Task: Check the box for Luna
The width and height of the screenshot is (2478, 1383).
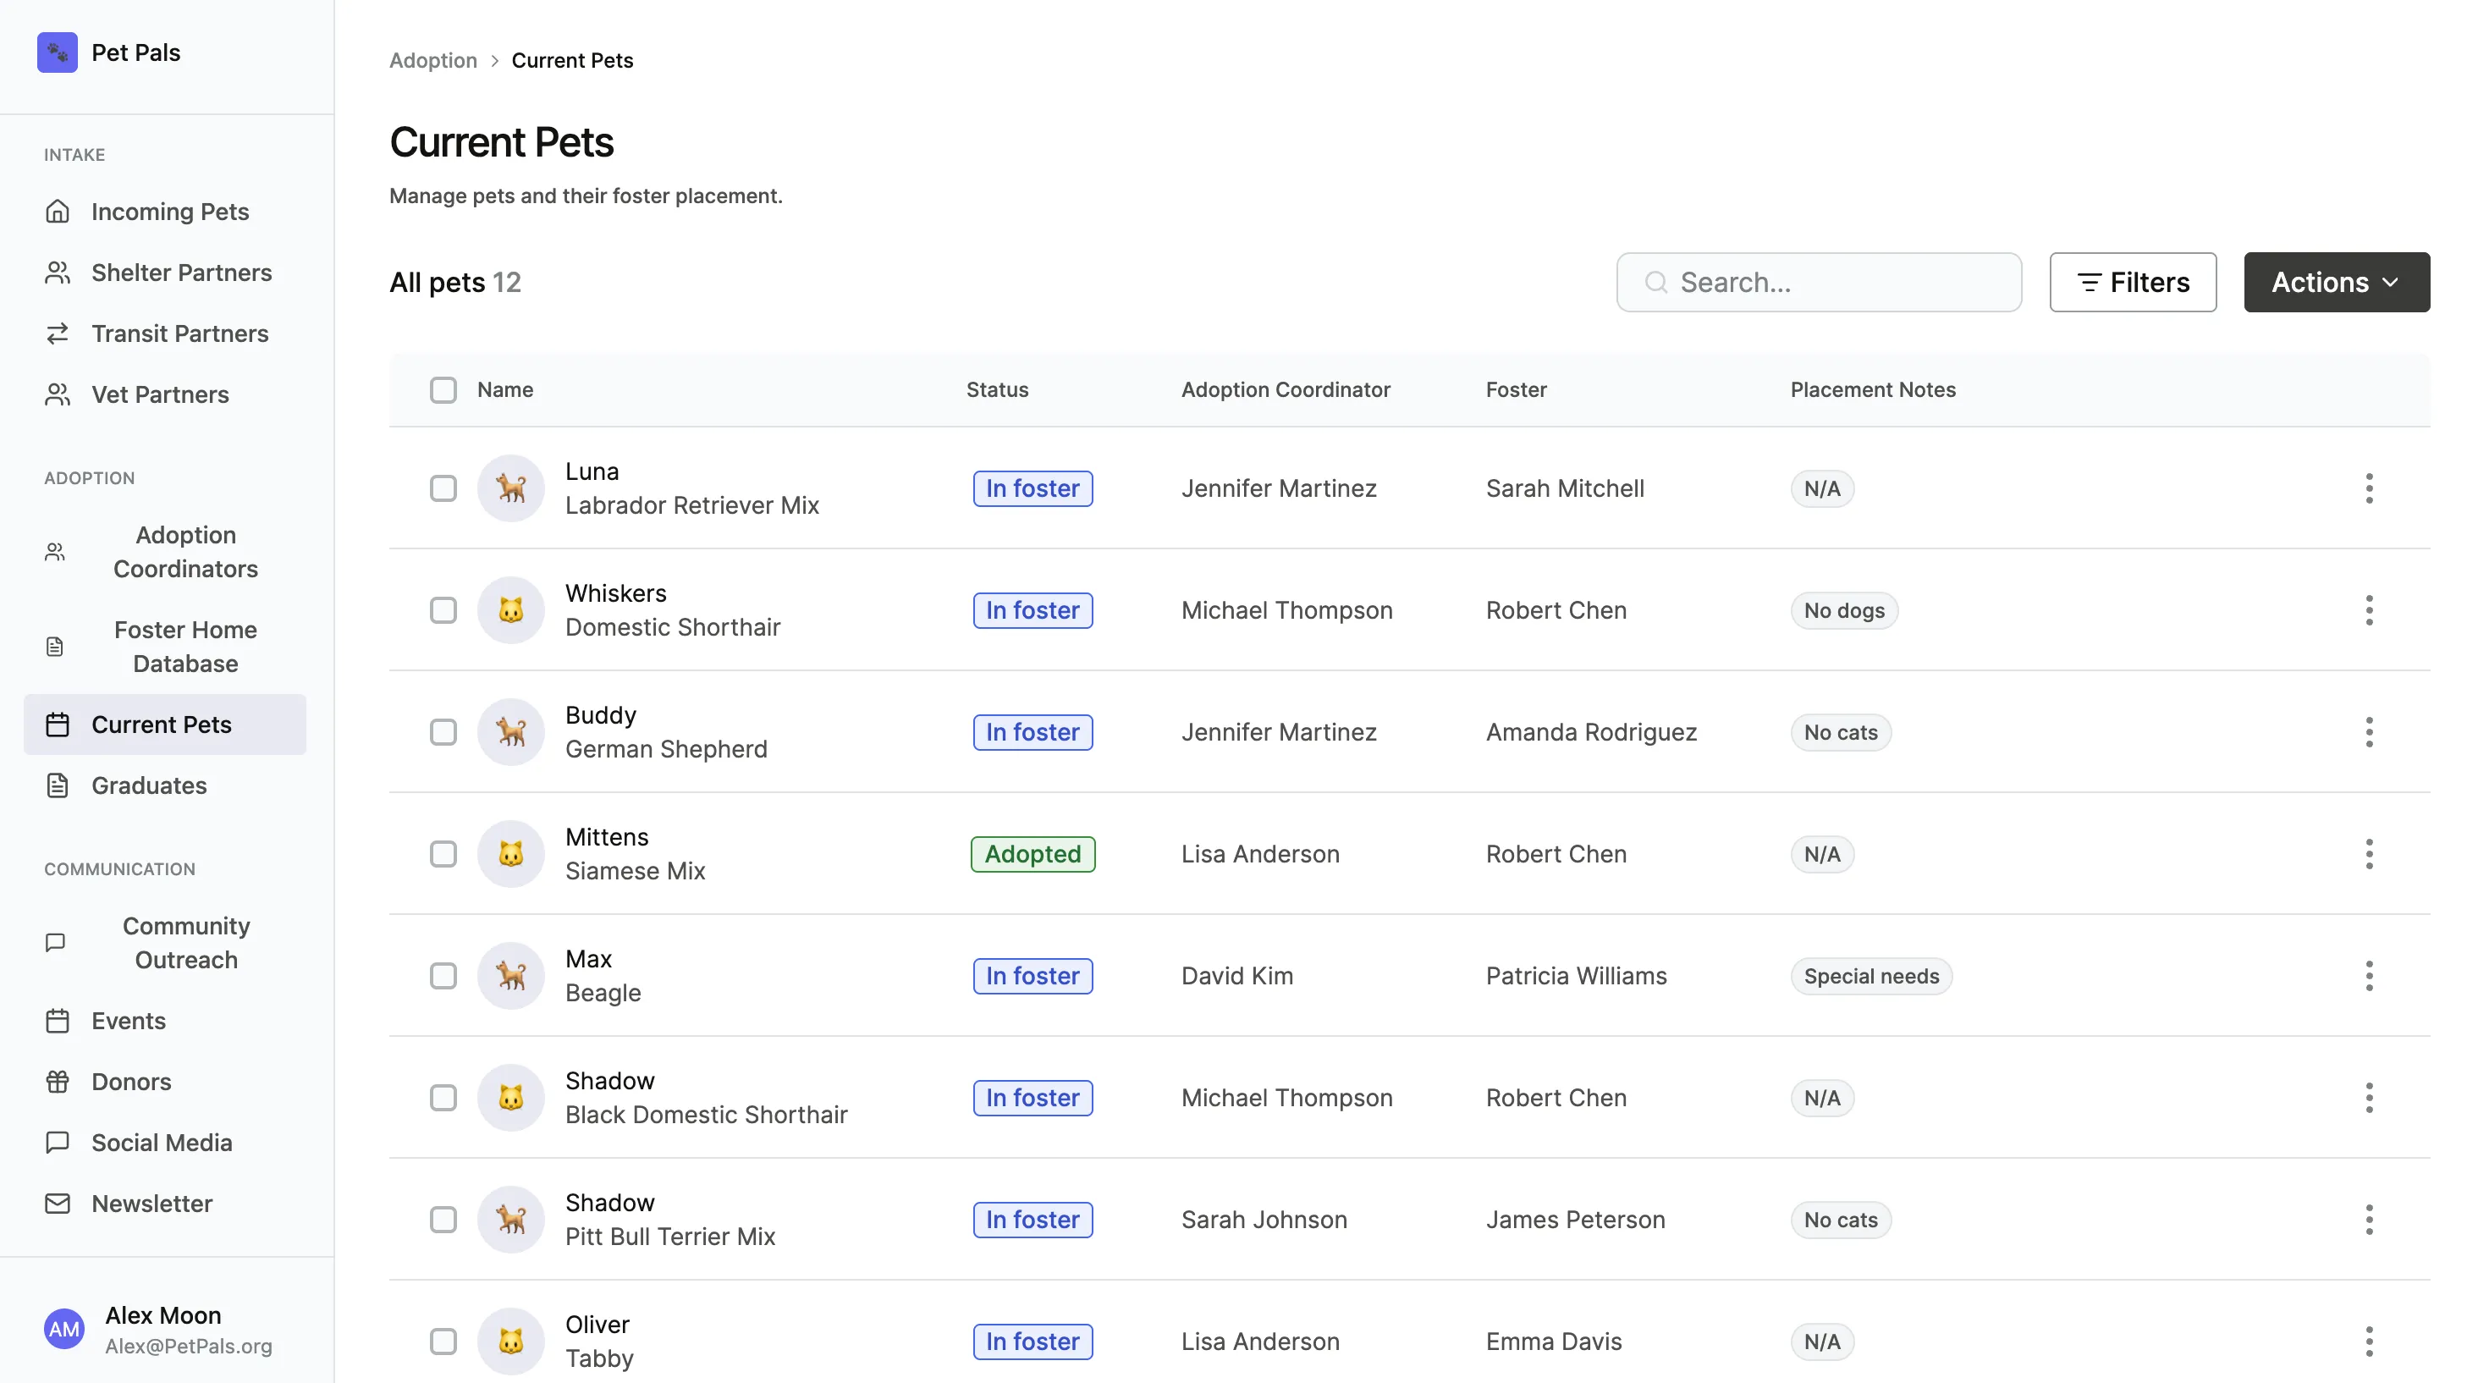Action: click(443, 488)
